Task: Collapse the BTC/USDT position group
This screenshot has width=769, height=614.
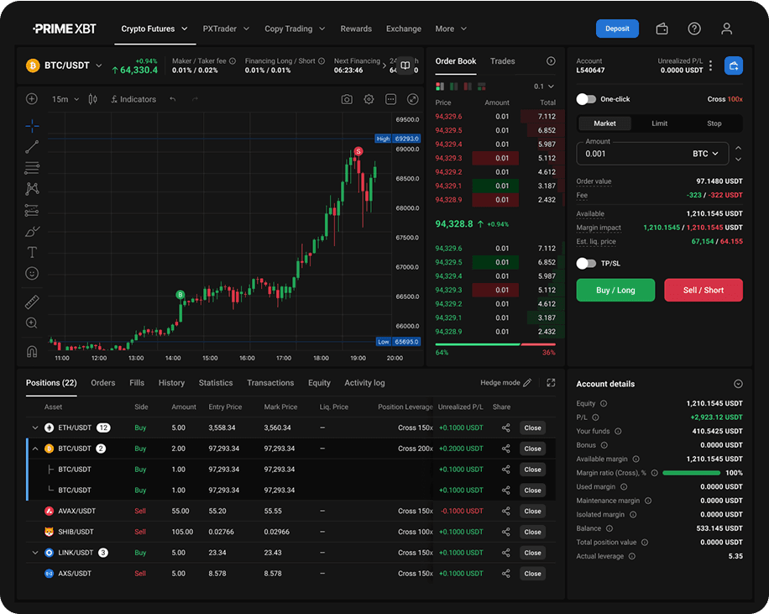Action: click(x=35, y=449)
